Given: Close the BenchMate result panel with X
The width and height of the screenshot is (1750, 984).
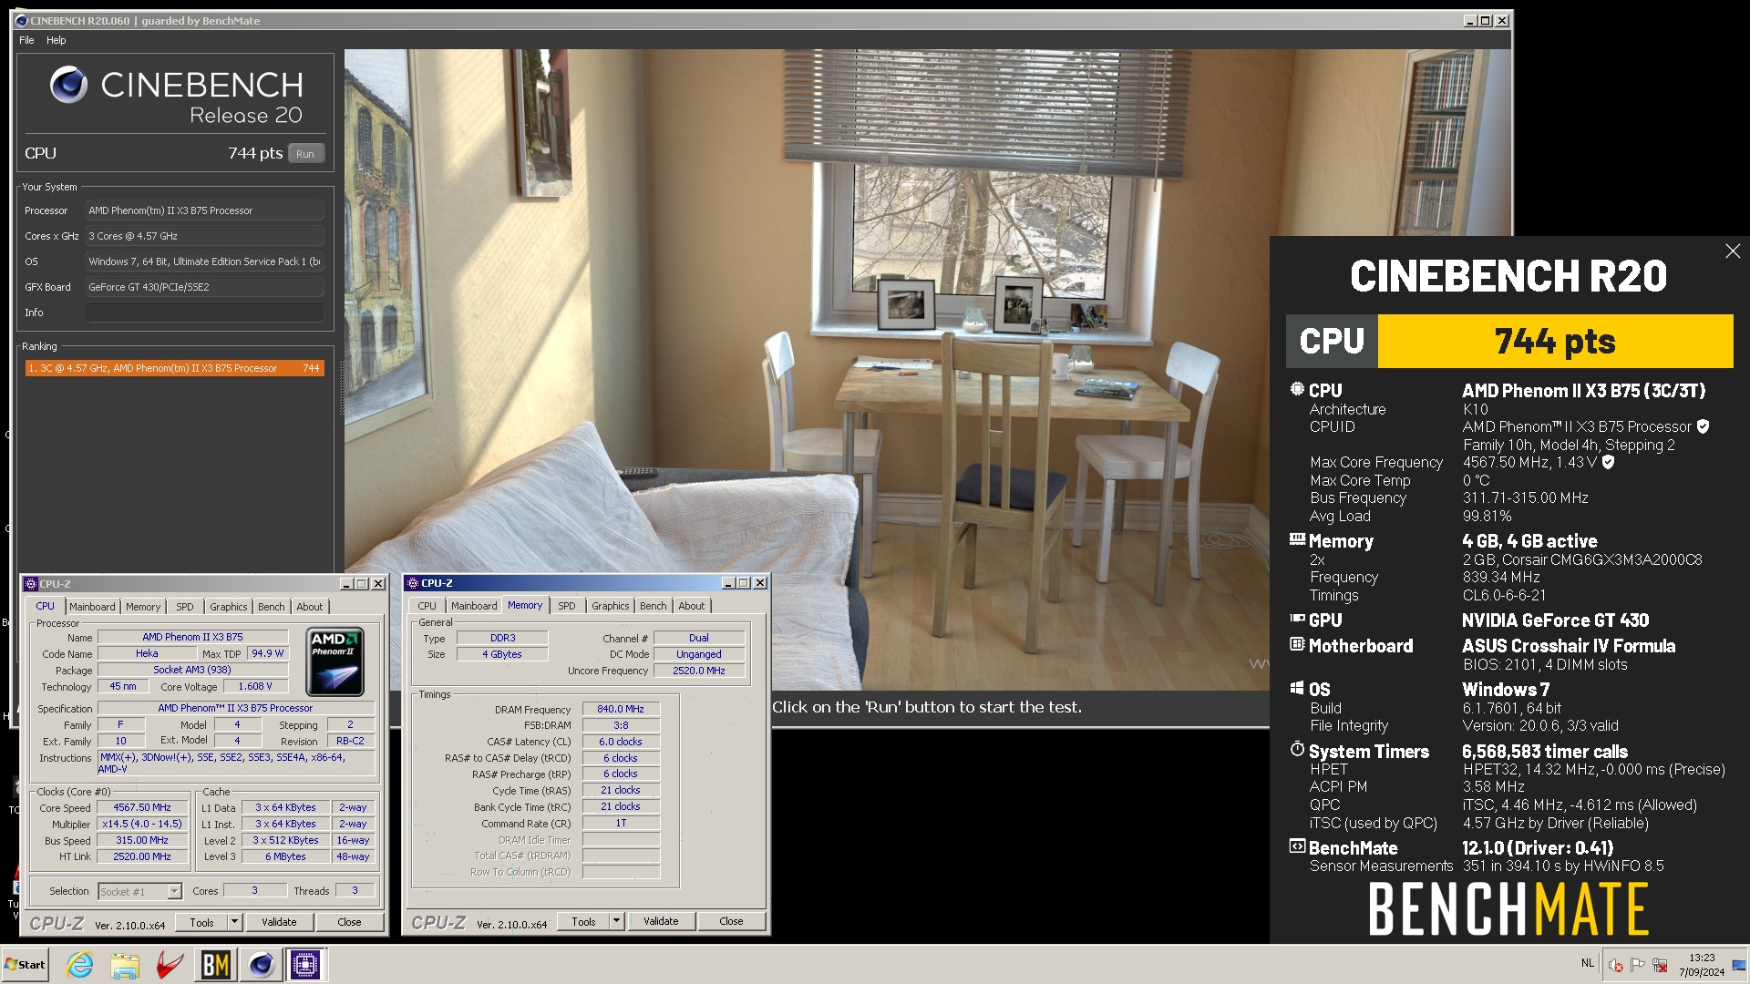Looking at the screenshot, I should tap(1733, 251).
